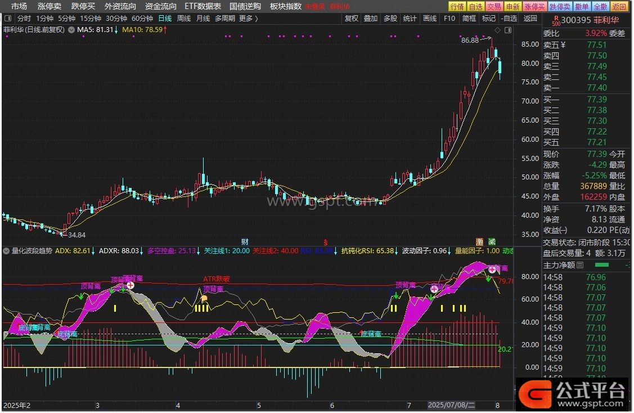Click the R 500 badge beside 300395

[556, 21]
